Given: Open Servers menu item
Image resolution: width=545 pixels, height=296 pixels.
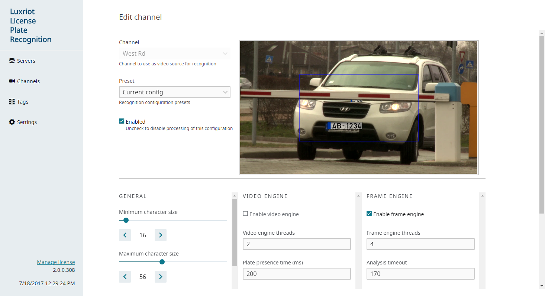Looking at the screenshot, I should (x=26, y=61).
